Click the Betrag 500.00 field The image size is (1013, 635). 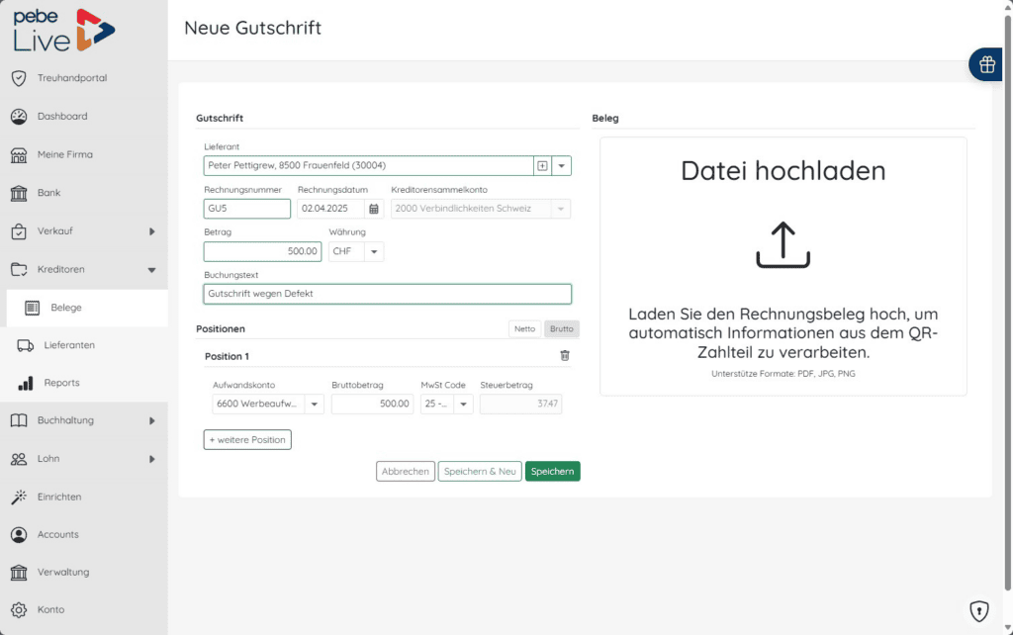pyautogui.click(x=262, y=251)
